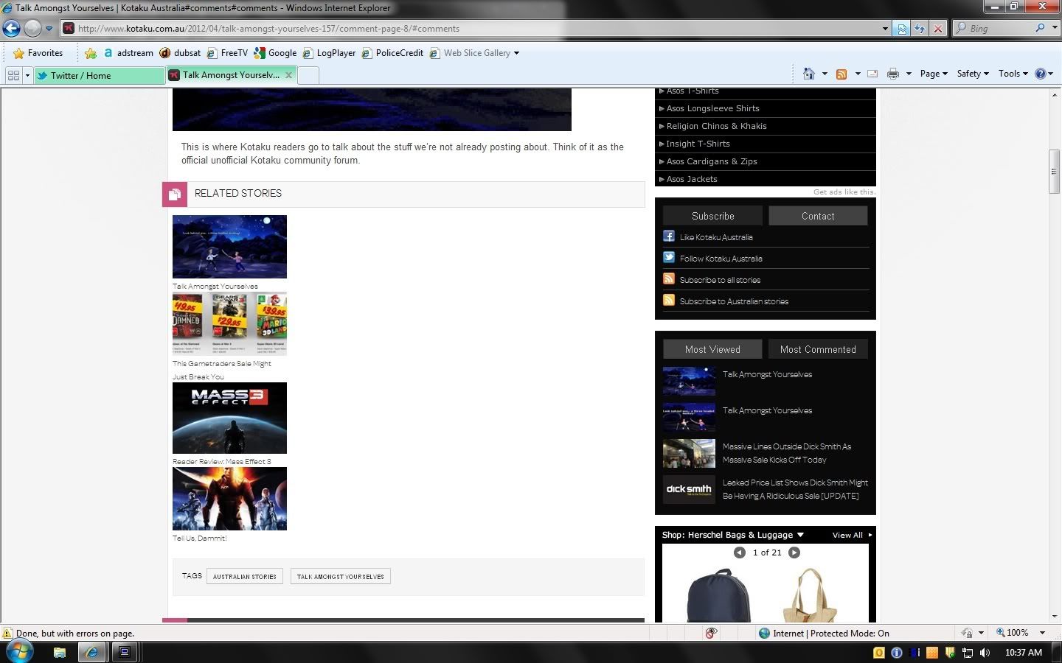Click the Refresh page icon
The height and width of the screenshot is (663, 1062).
tap(920, 29)
